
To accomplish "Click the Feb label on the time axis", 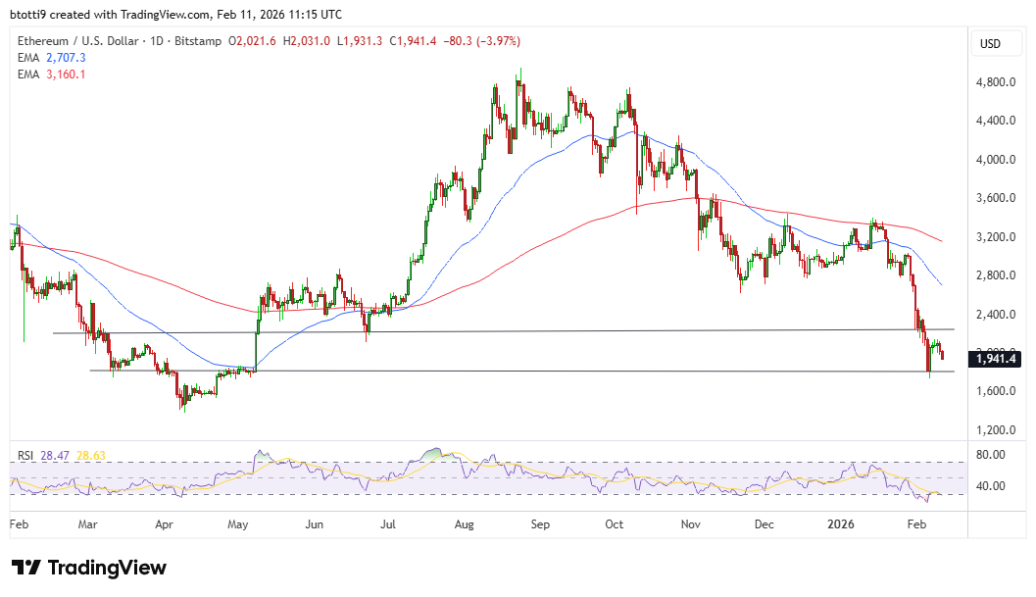I will coord(20,524).
